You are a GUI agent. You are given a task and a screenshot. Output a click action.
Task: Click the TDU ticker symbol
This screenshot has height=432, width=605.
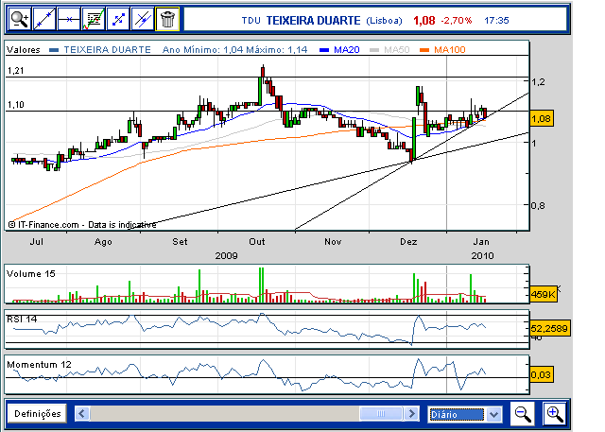251,21
